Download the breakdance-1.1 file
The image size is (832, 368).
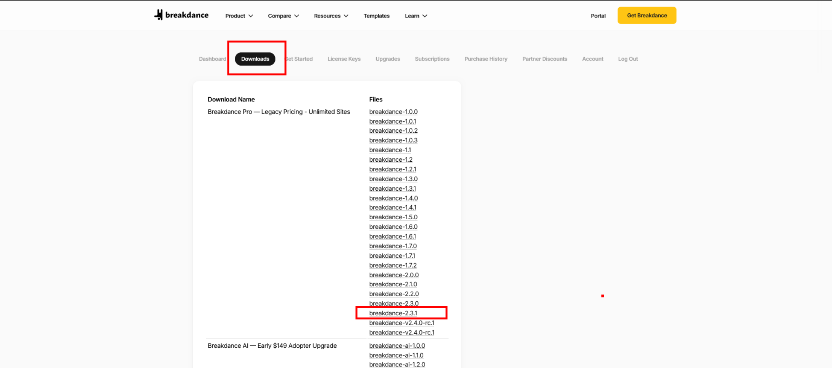coord(390,150)
